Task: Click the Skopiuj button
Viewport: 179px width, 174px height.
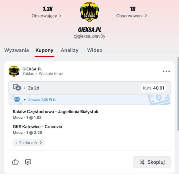Action: (x=152, y=162)
